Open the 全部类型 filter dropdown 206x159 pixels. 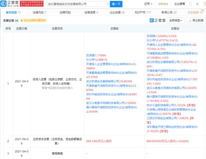[176, 21]
